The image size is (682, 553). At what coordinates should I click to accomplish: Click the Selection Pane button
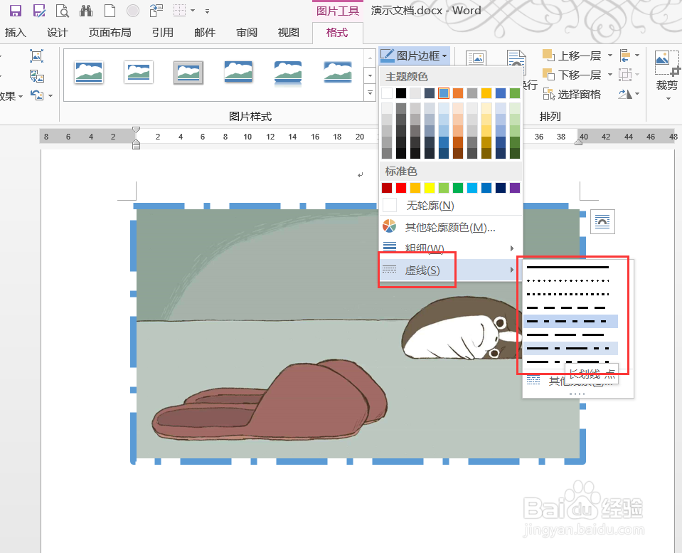tap(572, 94)
